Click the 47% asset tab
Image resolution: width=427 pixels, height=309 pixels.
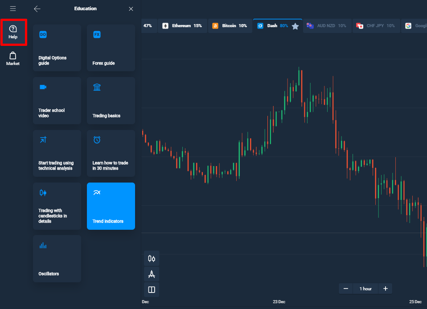(148, 26)
